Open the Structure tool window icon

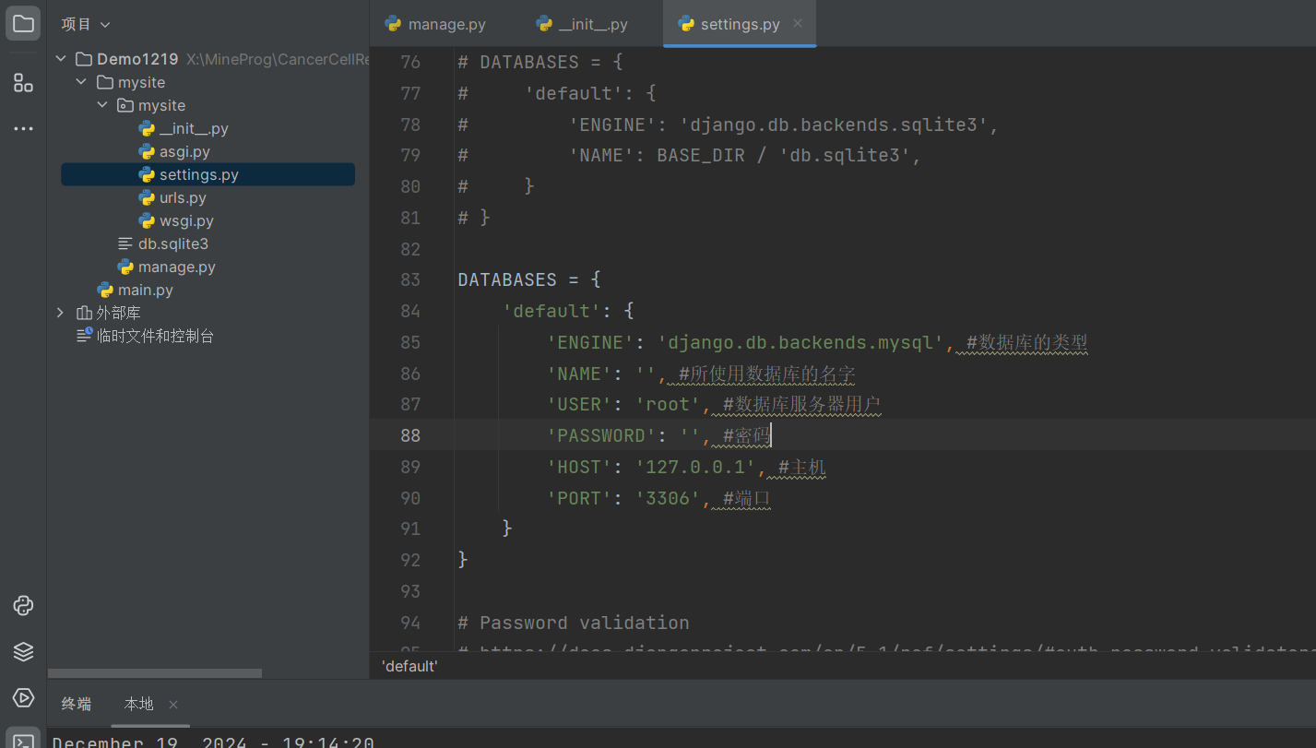(x=23, y=83)
